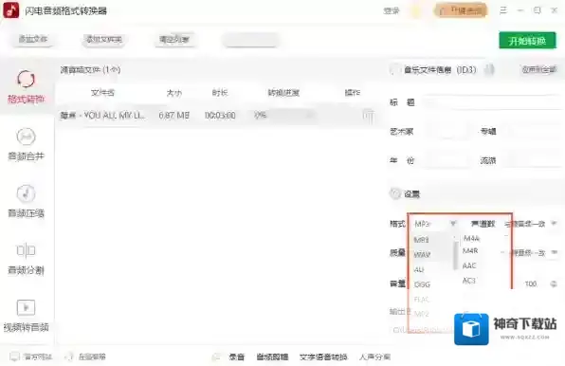This screenshot has width=565, height=366.
Task: Click the 登录 login link
Action: click(x=392, y=10)
